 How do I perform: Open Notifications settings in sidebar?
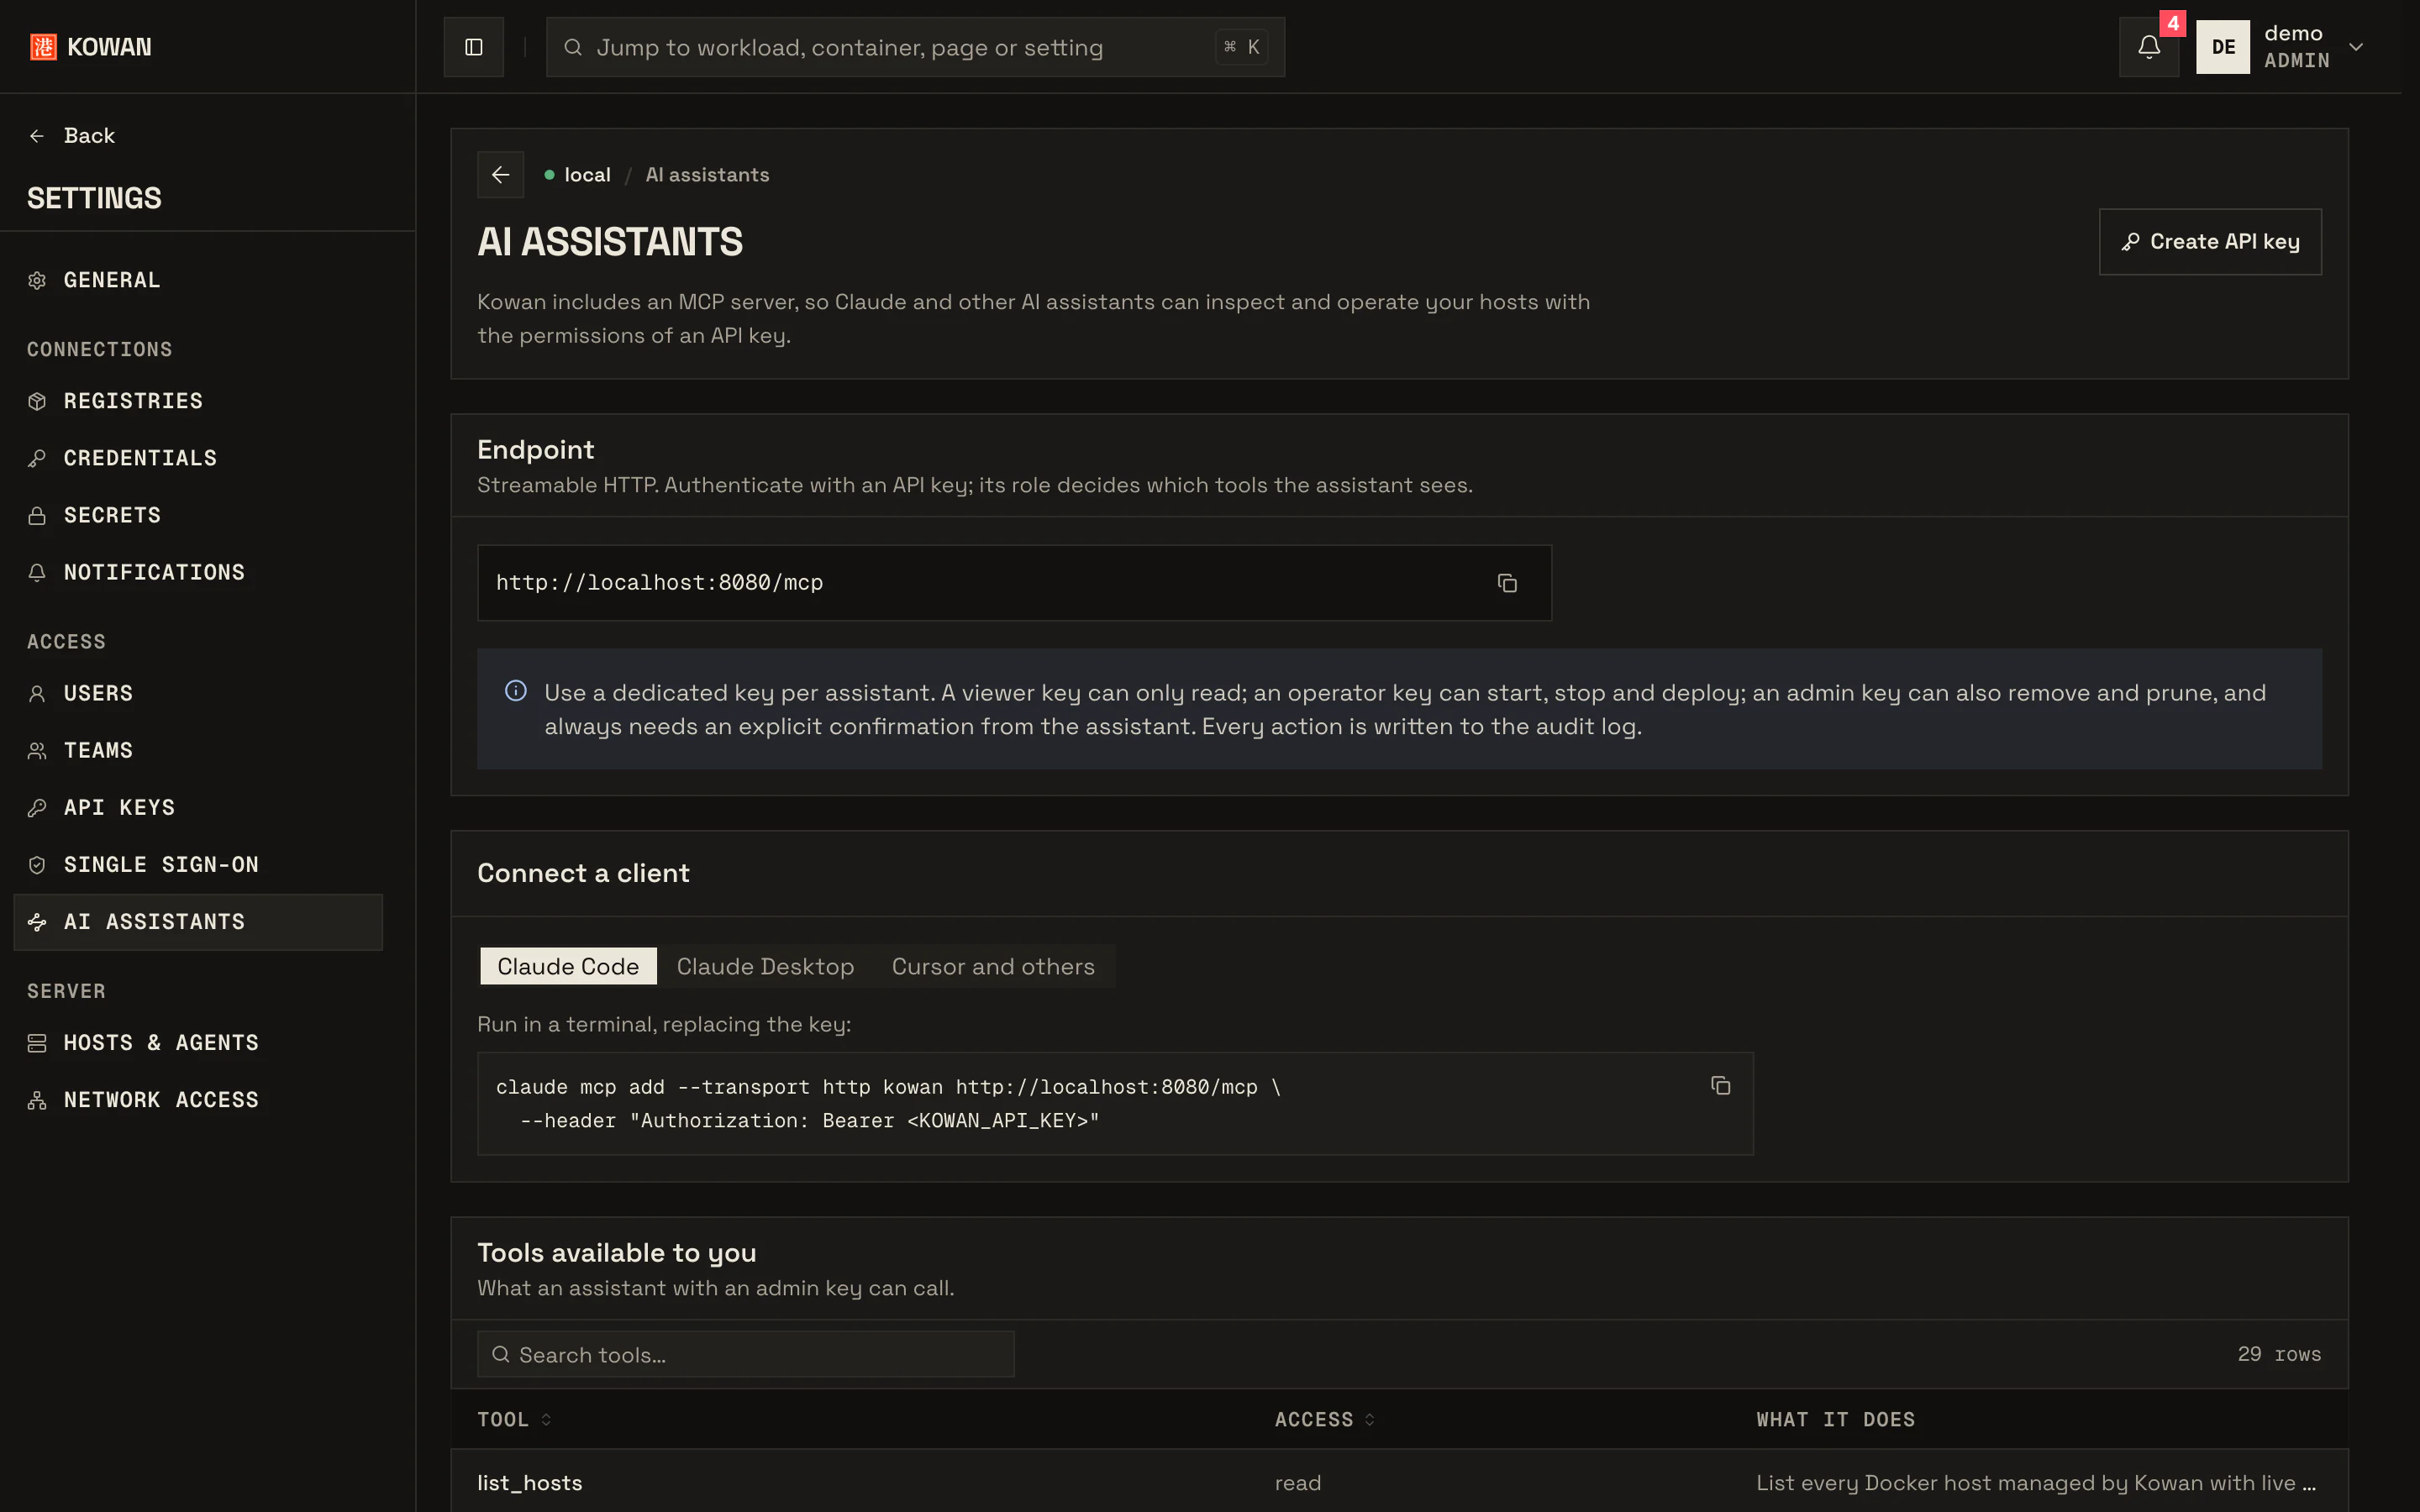point(198,572)
